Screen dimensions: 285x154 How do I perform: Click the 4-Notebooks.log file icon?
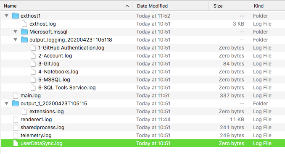(x=33, y=72)
